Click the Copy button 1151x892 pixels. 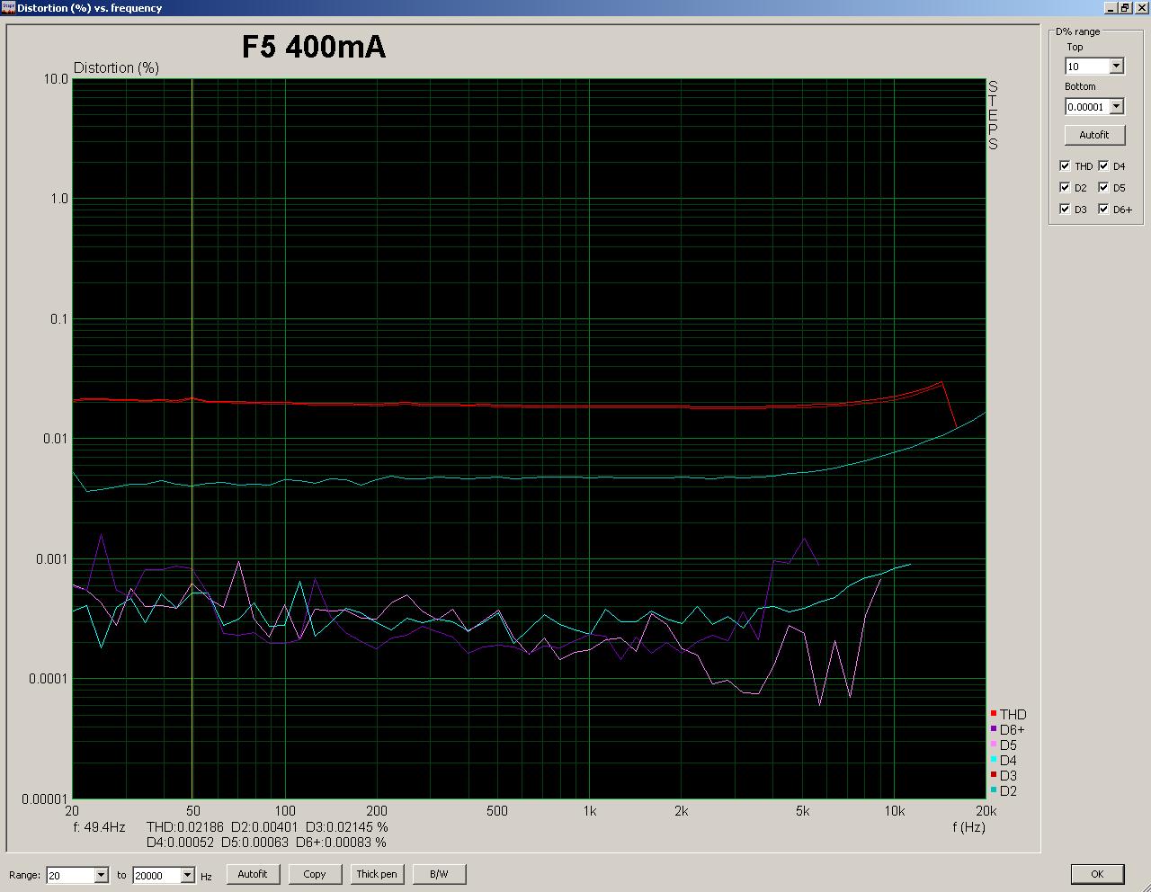315,874
